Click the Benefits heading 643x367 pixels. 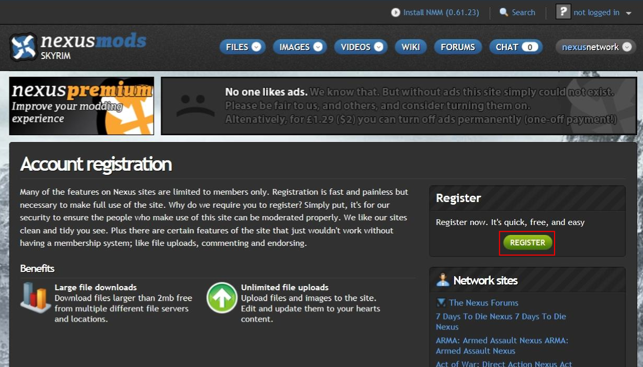click(37, 268)
